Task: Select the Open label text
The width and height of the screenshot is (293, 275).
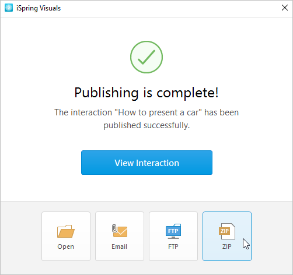Action: 66,246
